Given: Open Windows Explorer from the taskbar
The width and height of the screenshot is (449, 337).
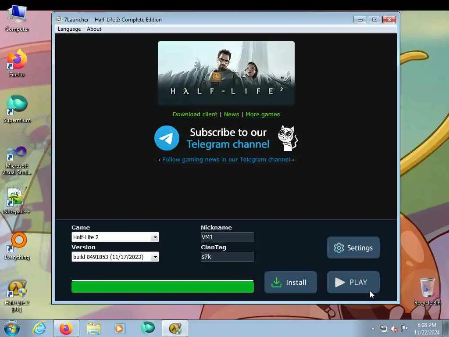Looking at the screenshot, I should (93, 328).
